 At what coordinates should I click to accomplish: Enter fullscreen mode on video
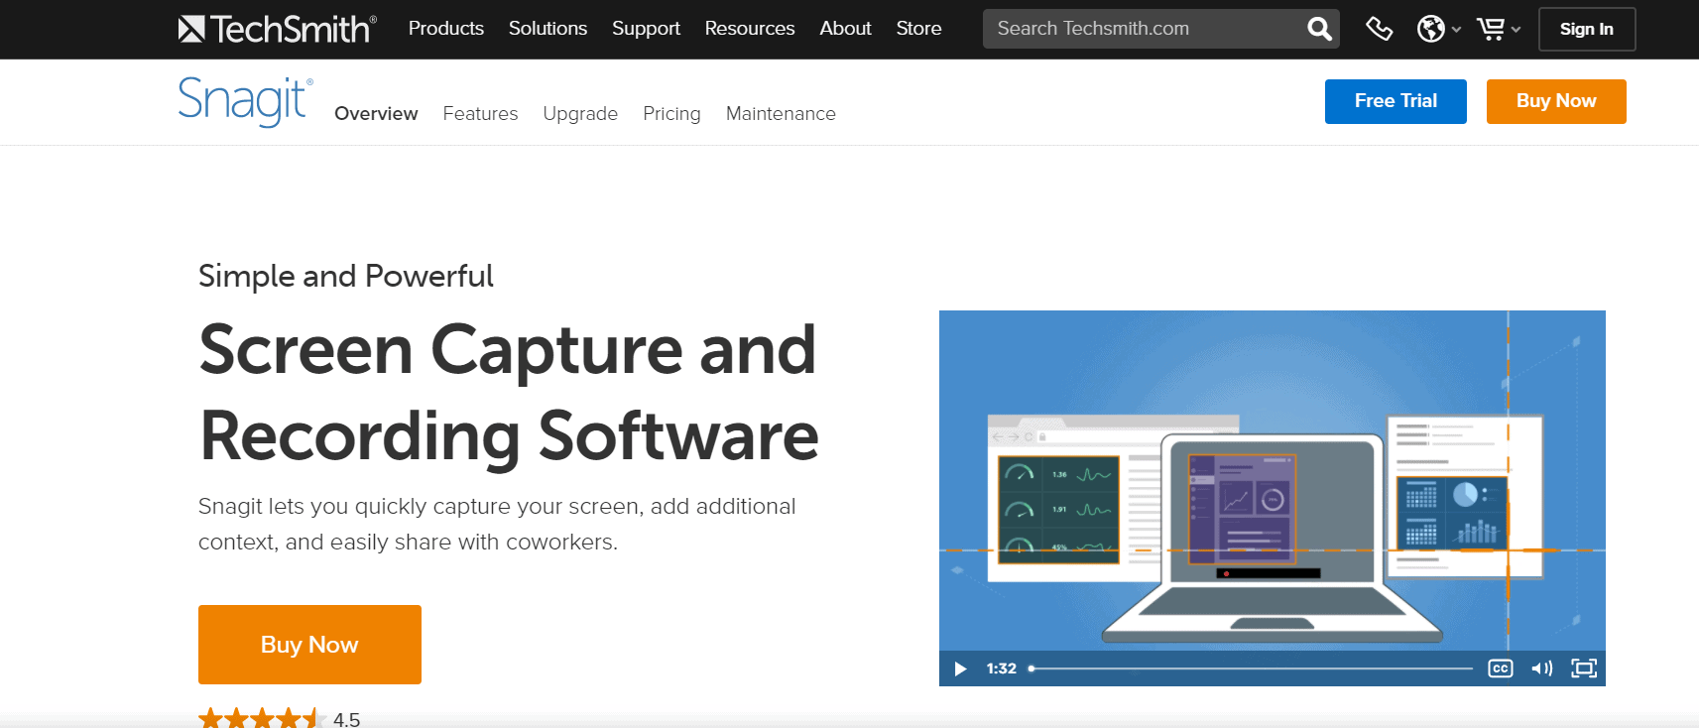pos(1584,668)
